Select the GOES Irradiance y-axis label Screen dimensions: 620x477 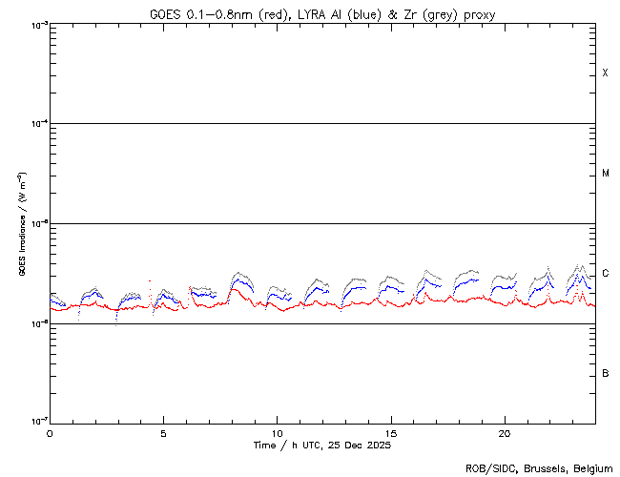[x=20, y=225]
